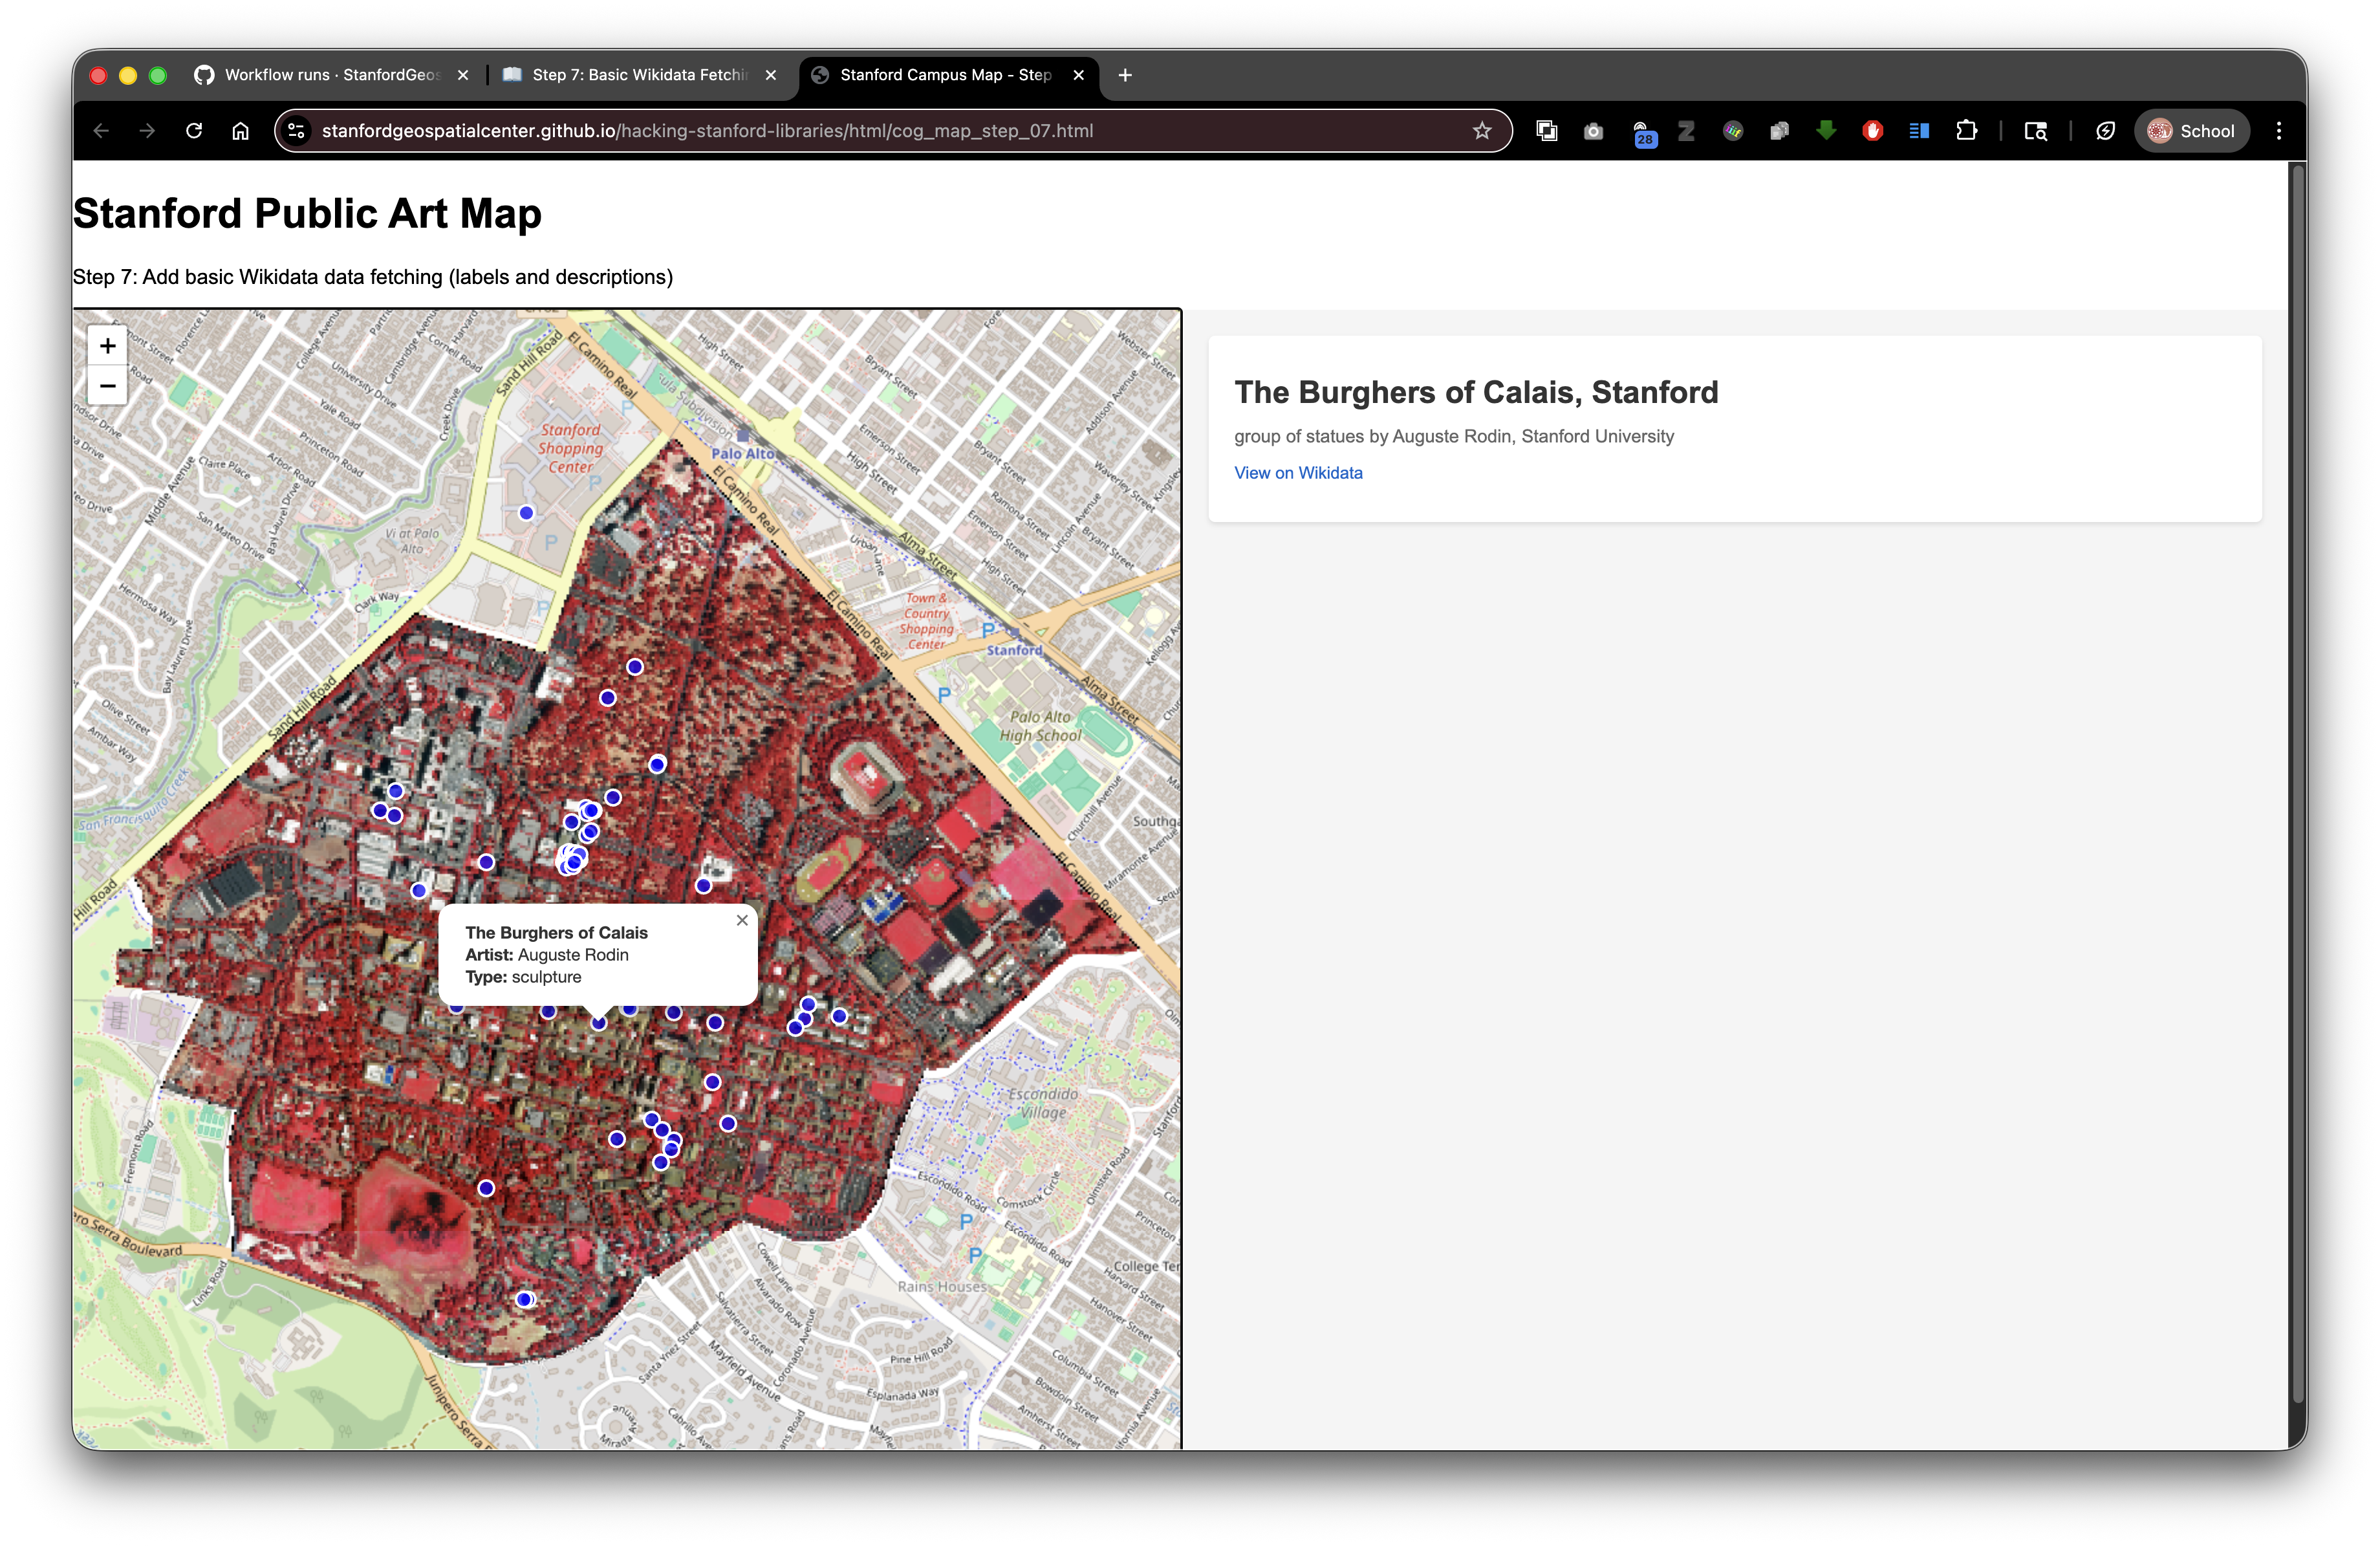
Task: Reload the Stanford Campus Map page
Action: point(193,130)
